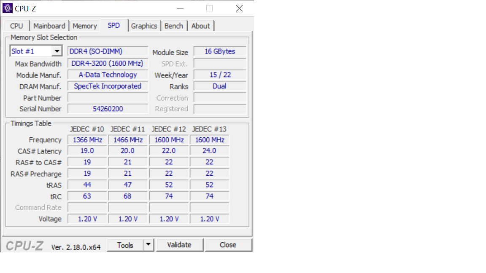The image size is (486, 273).
Task: Click the CPU-Z app icon in title bar
Action: click(8, 8)
